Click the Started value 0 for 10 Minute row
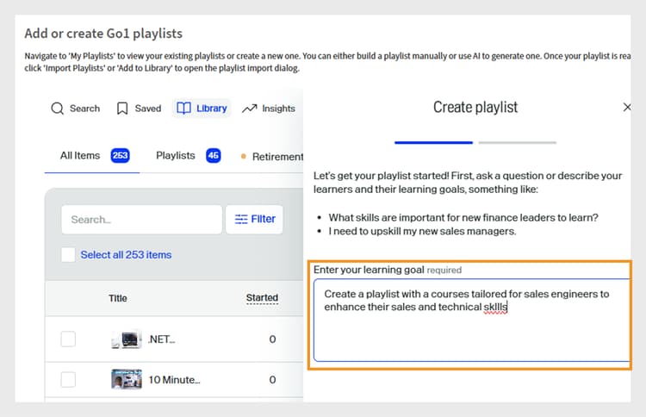The height and width of the screenshot is (417, 646). (272, 379)
